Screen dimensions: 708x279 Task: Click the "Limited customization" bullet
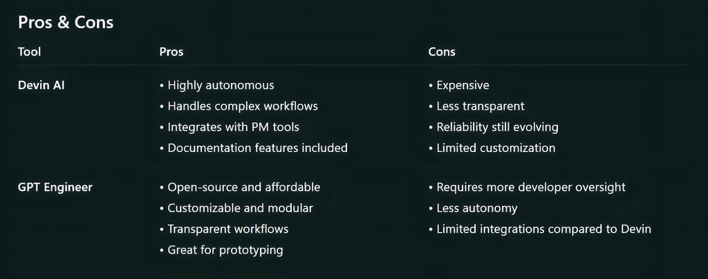coord(496,148)
